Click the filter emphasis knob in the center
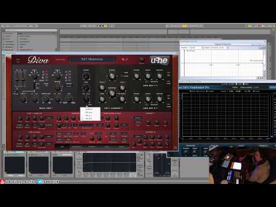This screenshot has height=207, width=276. pos(112,93)
